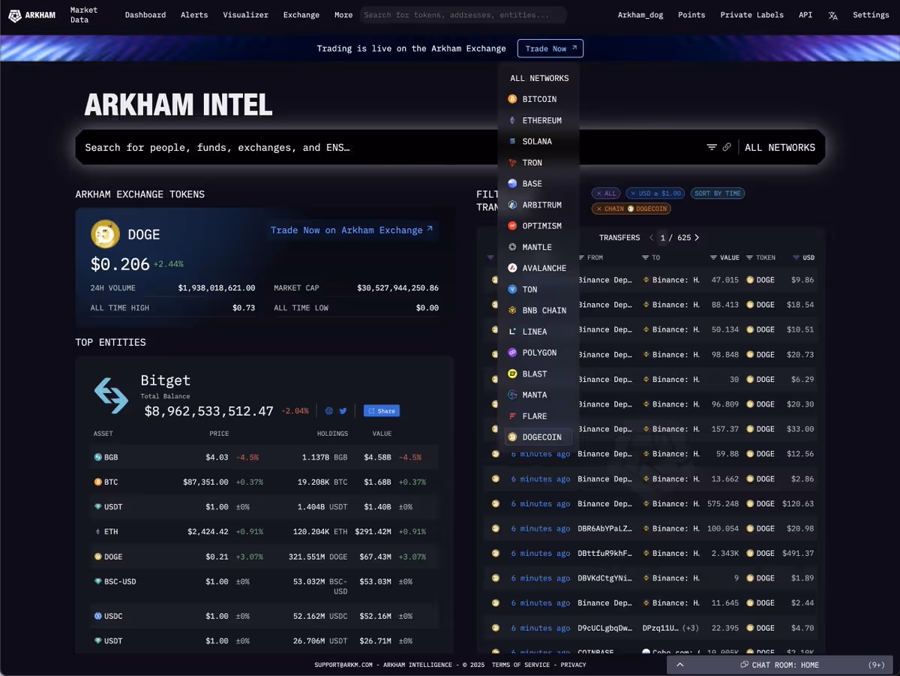Expand chat room chevron up icon
This screenshot has height=676, width=900.
click(680, 665)
